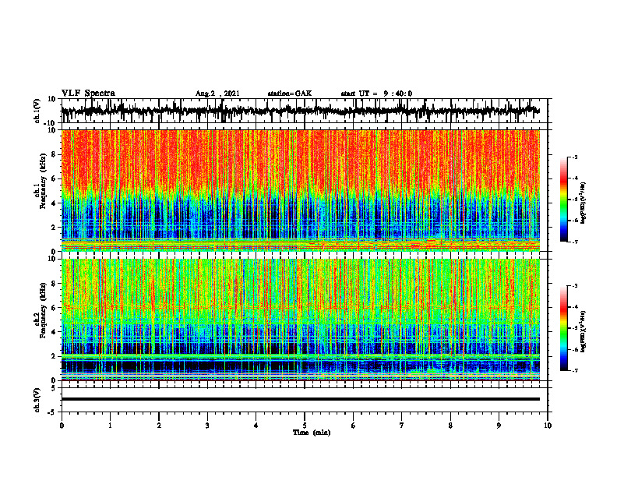Screen dimensions: 617x477
Task: Click the time axis tick label "3"
Action: pos(207,426)
